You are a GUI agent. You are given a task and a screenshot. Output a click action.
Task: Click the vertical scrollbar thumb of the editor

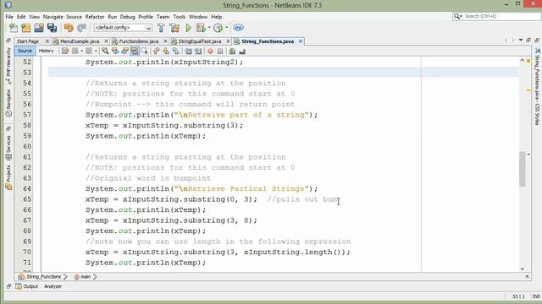click(523, 169)
